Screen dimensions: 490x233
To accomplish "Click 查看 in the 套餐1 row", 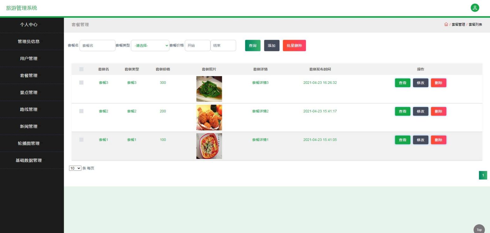I will [403, 140].
